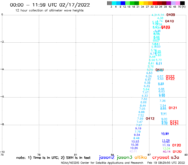Click the scale label '70 (ft)'

coord(182,7)
